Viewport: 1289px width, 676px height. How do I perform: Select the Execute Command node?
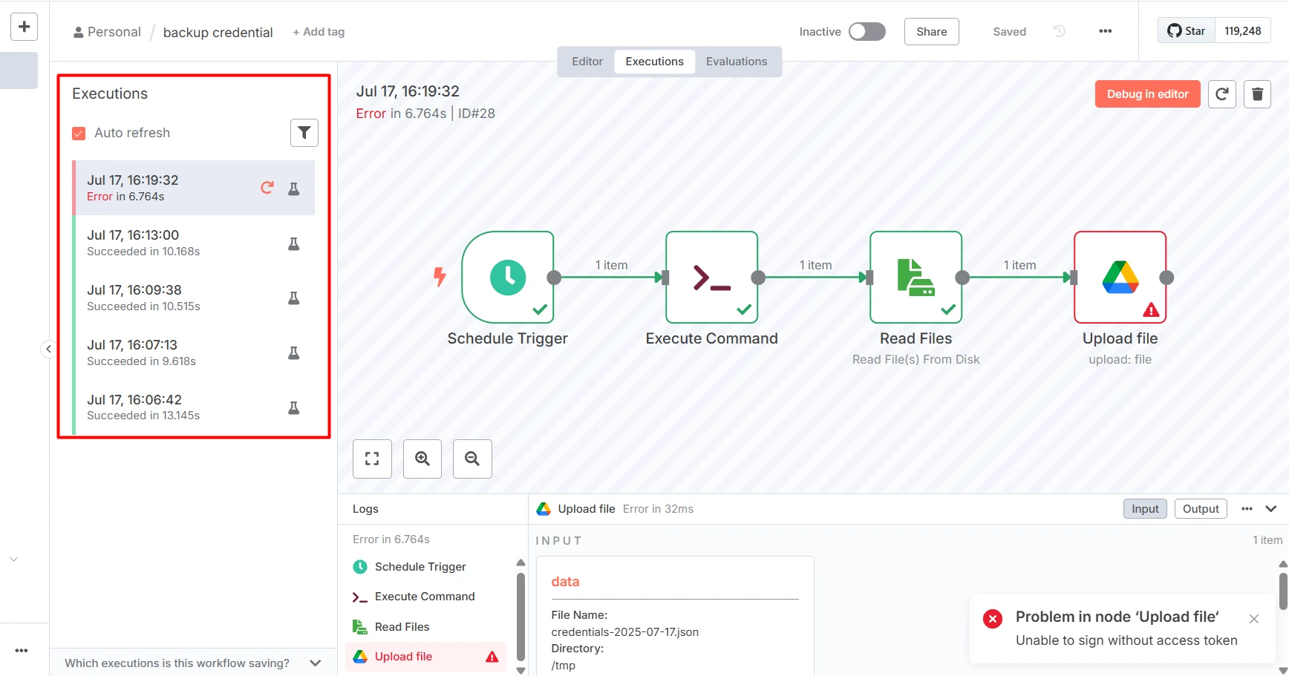[711, 277]
